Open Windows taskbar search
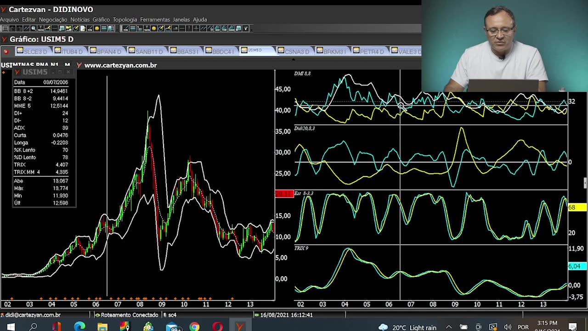This screenshot has height=331, width=588. [x=33, y=327]
